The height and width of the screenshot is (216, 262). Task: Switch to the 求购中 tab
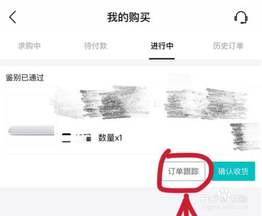[x=29, y=46]
